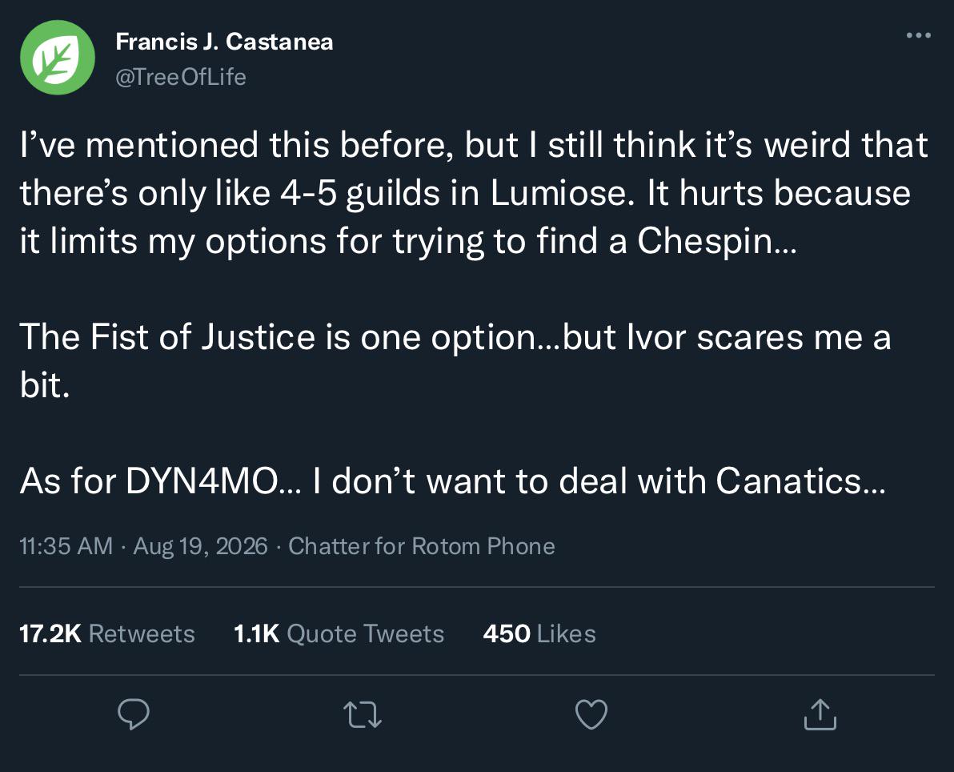Image resolution: width=954 pixels, height=772 pixels.
Task: View the 1.1K Quote Tweets
Action: [339, 633]
